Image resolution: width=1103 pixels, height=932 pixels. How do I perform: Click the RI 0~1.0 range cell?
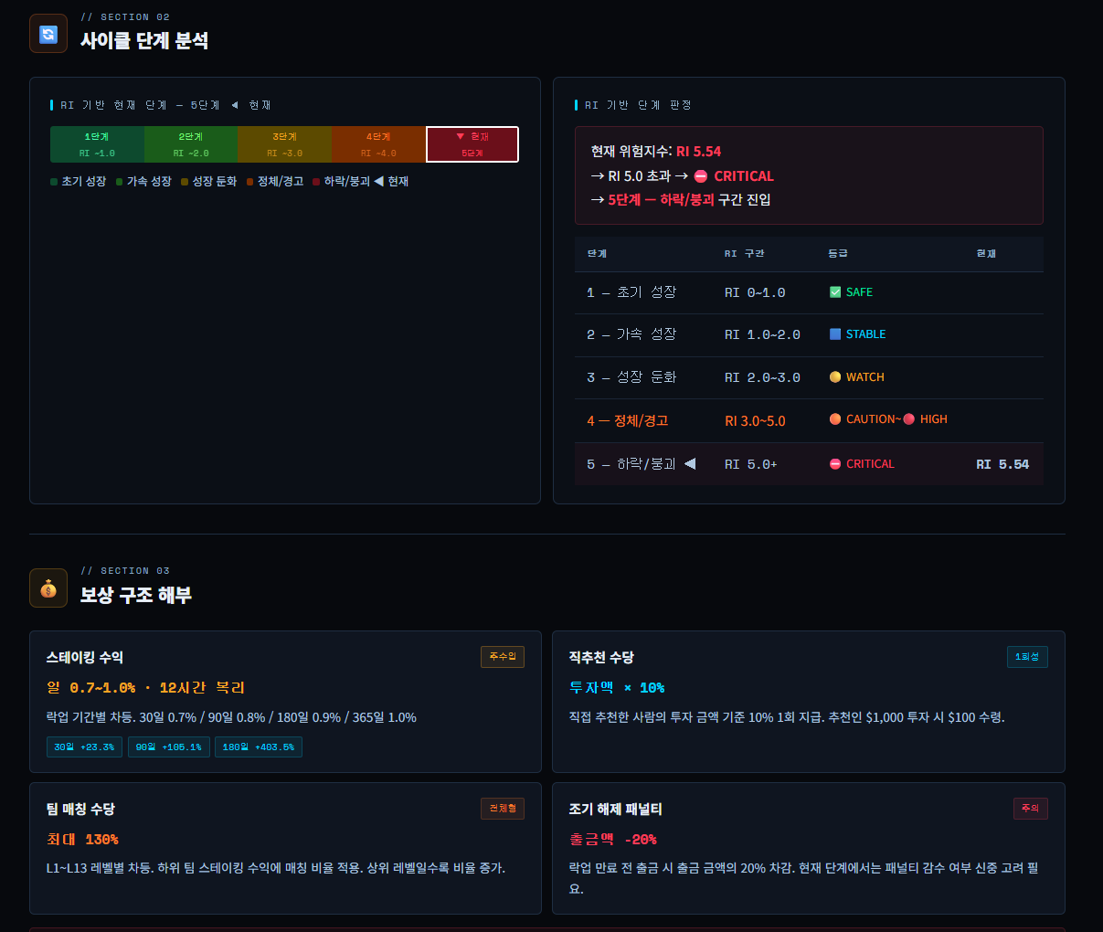[x=755, y=292]
